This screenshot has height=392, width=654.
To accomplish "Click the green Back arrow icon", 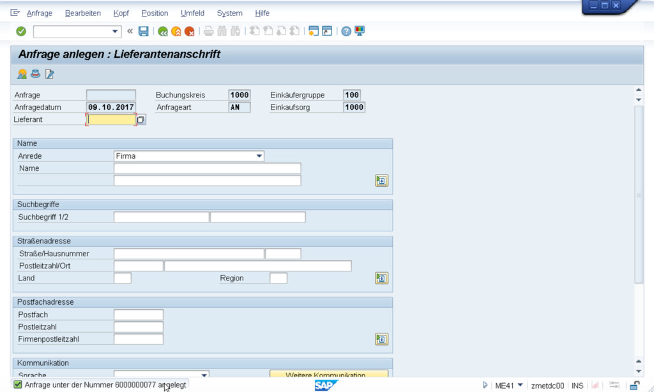I will tap(163, 31).
